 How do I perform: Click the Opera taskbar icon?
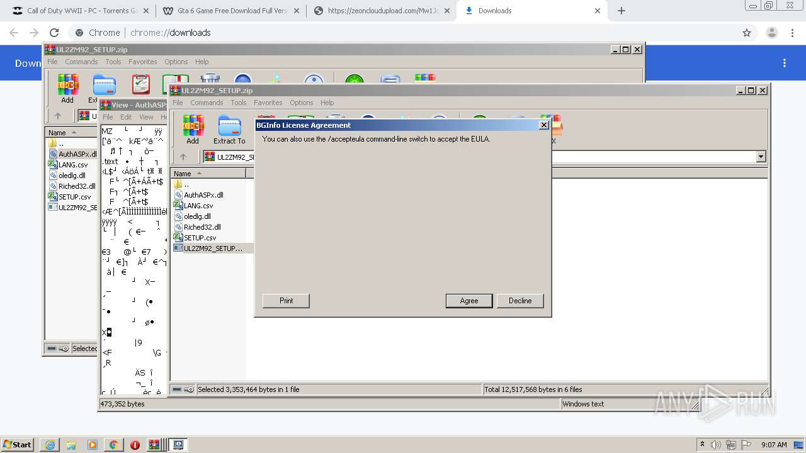point(135,445)
